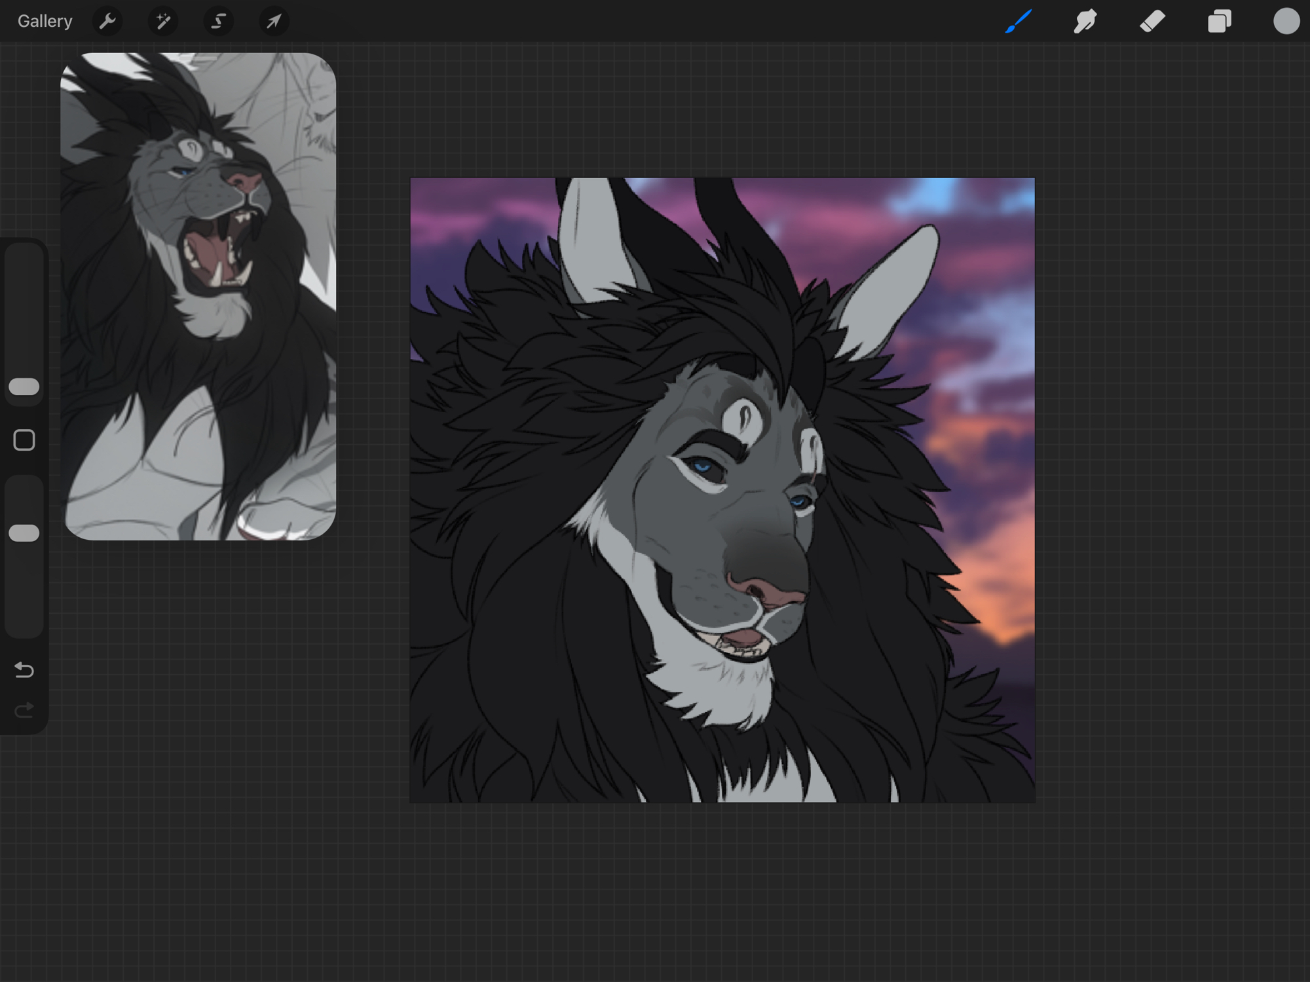
Task: Return to the Gallery
Action: coord(45,22)
